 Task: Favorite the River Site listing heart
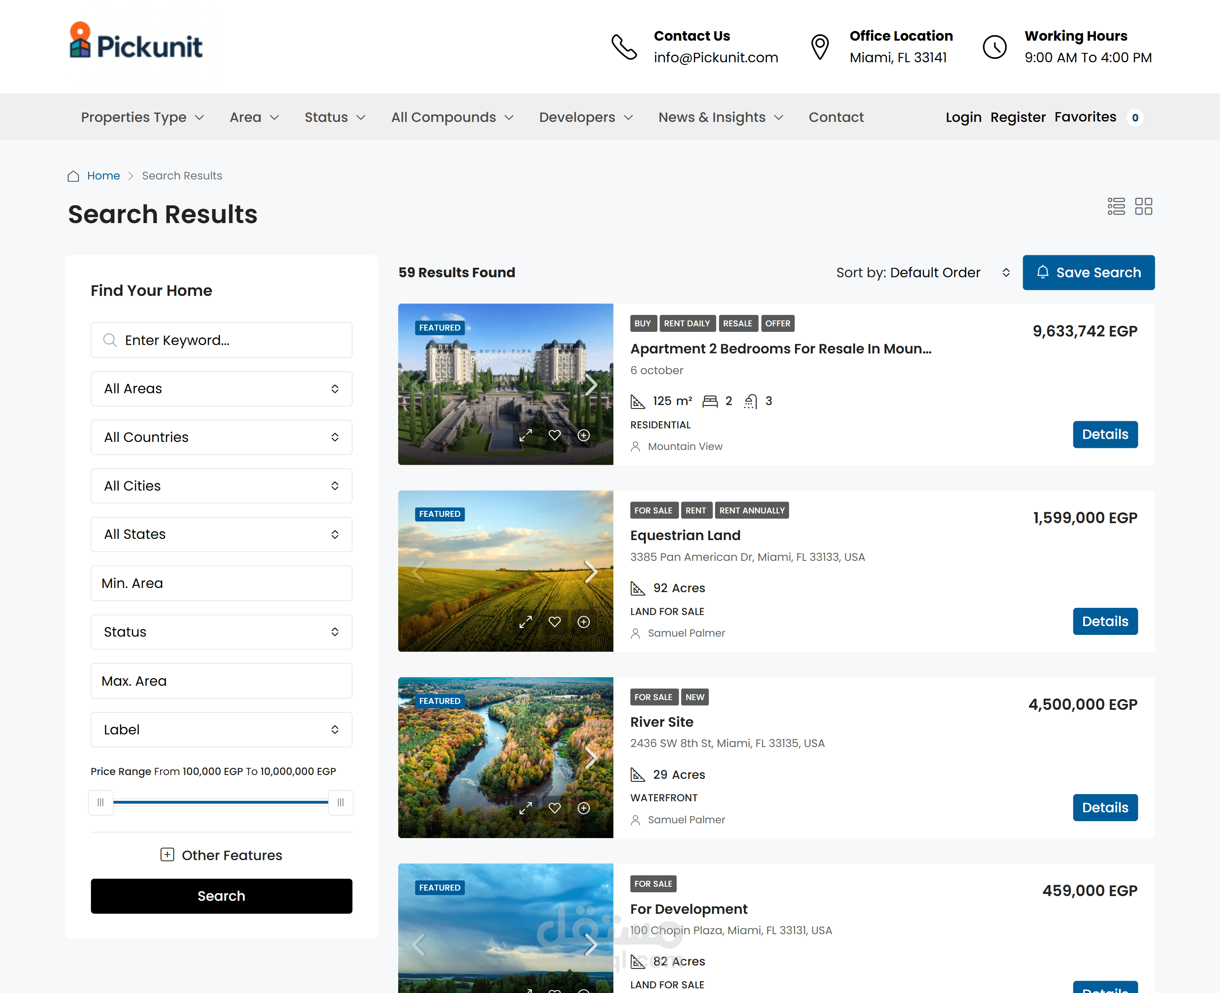pos(554,808)
